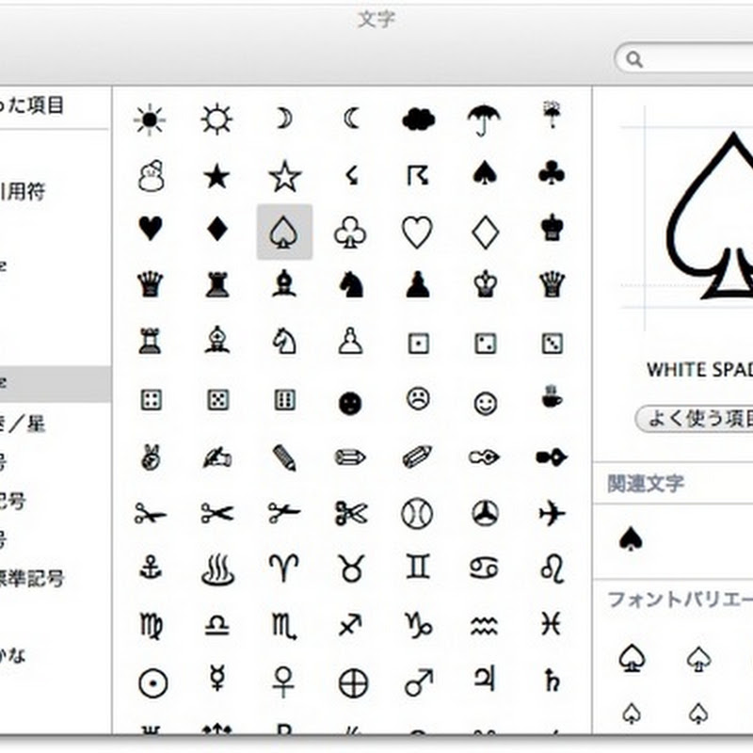Select the Aries zodiac symbol
The width and height of the screenshot is (753, 753).
(284, 568)
